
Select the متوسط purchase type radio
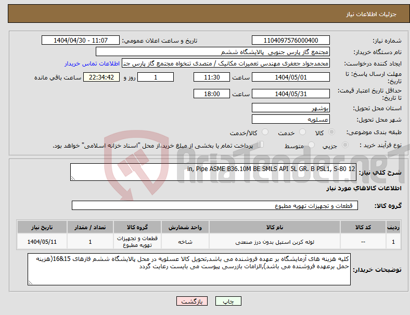point(311,145)
